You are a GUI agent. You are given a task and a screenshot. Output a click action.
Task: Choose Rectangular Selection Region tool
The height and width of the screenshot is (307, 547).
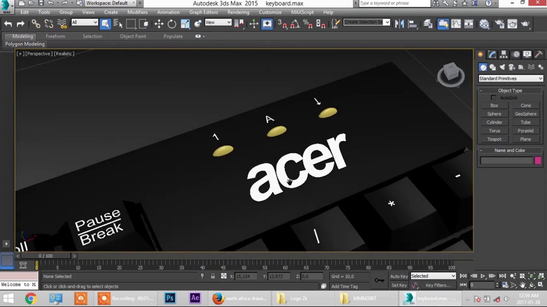click(131, 24)
